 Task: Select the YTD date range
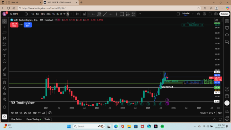click(34, 113)
